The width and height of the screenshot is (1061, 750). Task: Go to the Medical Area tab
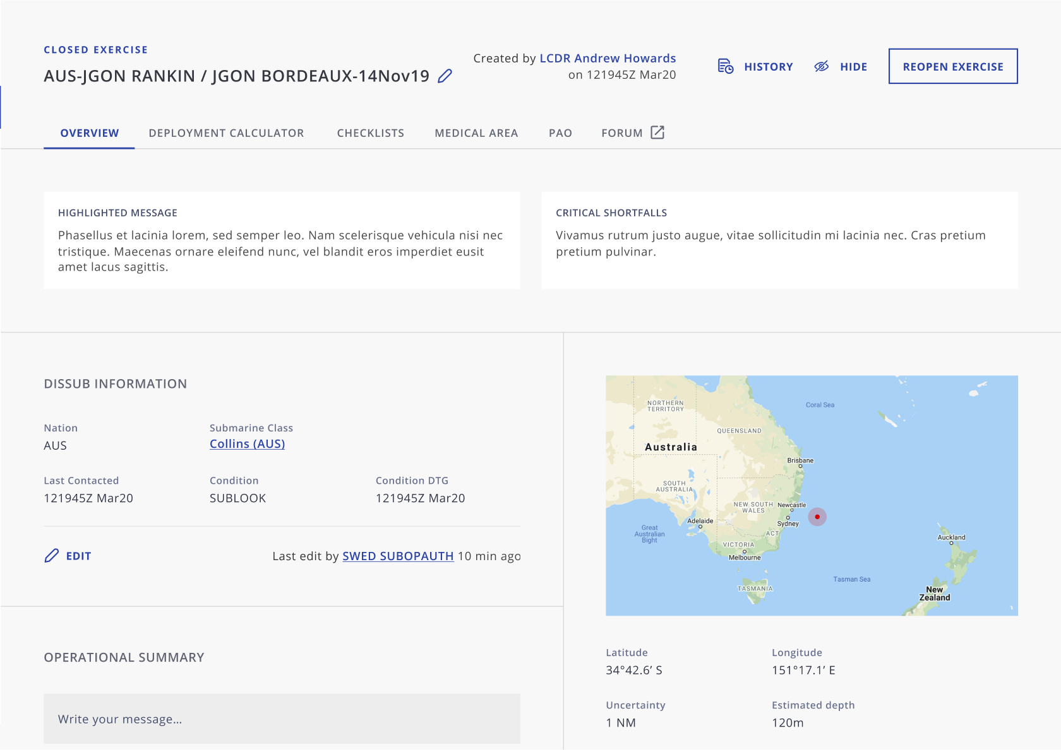(x=476, y=133)
